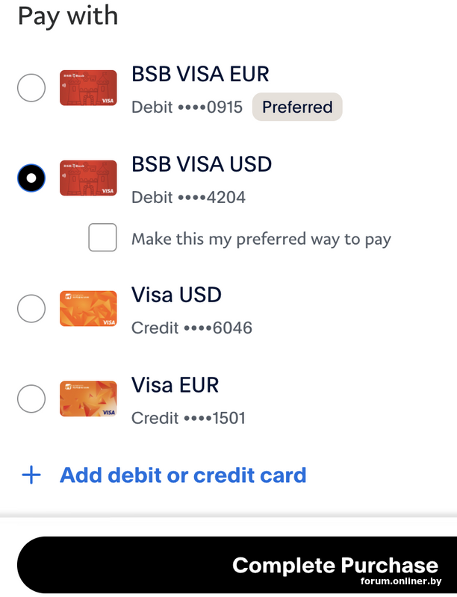Click the BSB VISA USD card title
Viewport: 457px width, 597px height.
[x=202, y=164]
